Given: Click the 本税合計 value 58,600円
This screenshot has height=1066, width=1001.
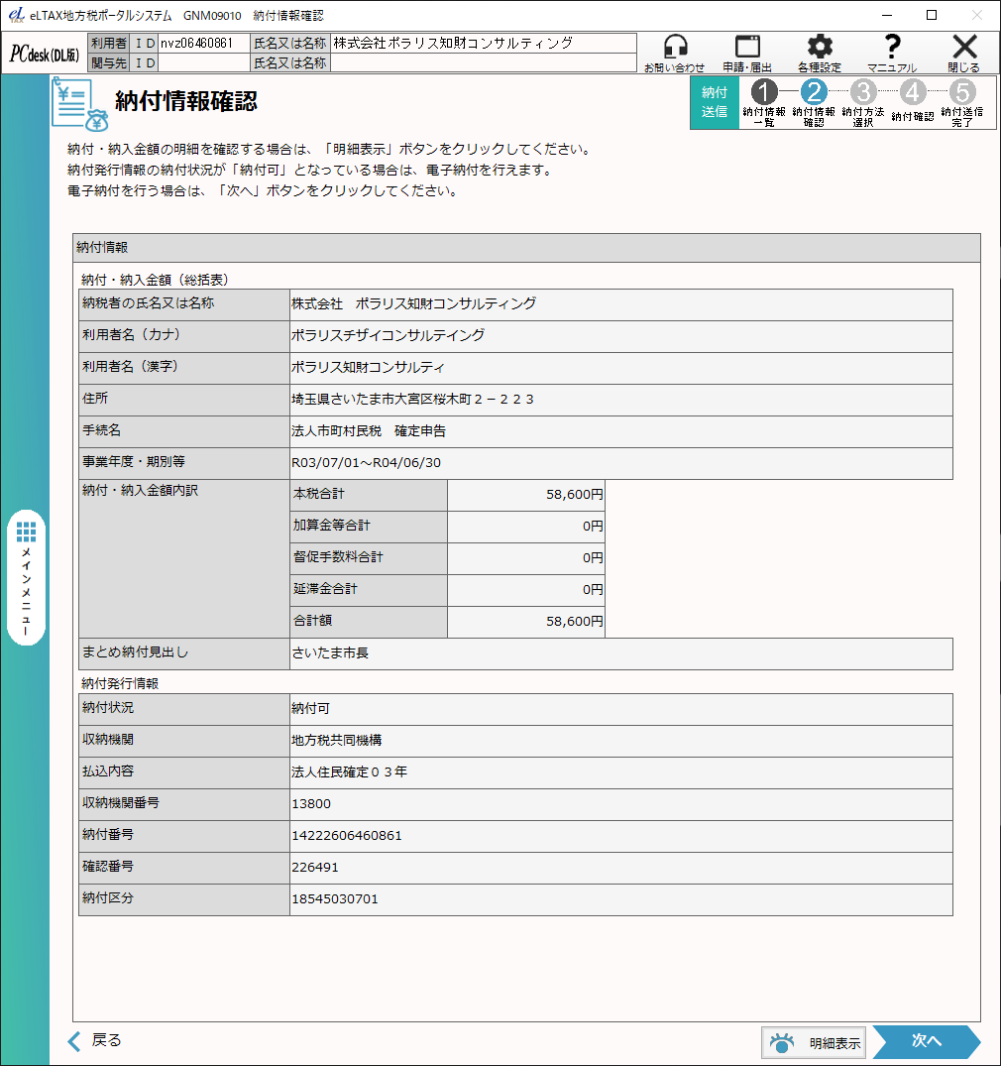Looking at the screenshot, I should click(x=526, y=494).
